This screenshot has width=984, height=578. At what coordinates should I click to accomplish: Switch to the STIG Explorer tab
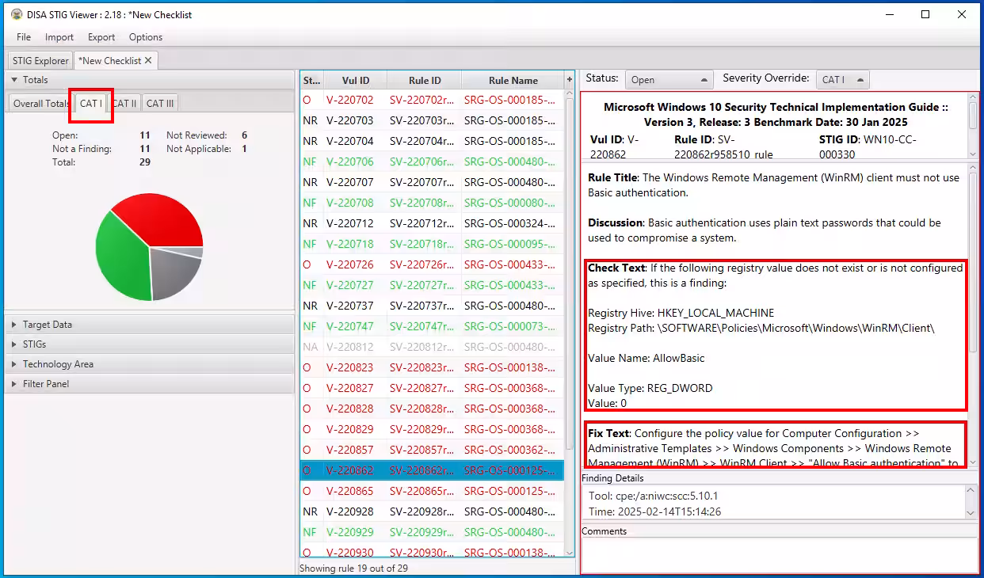tap(40, 61)
